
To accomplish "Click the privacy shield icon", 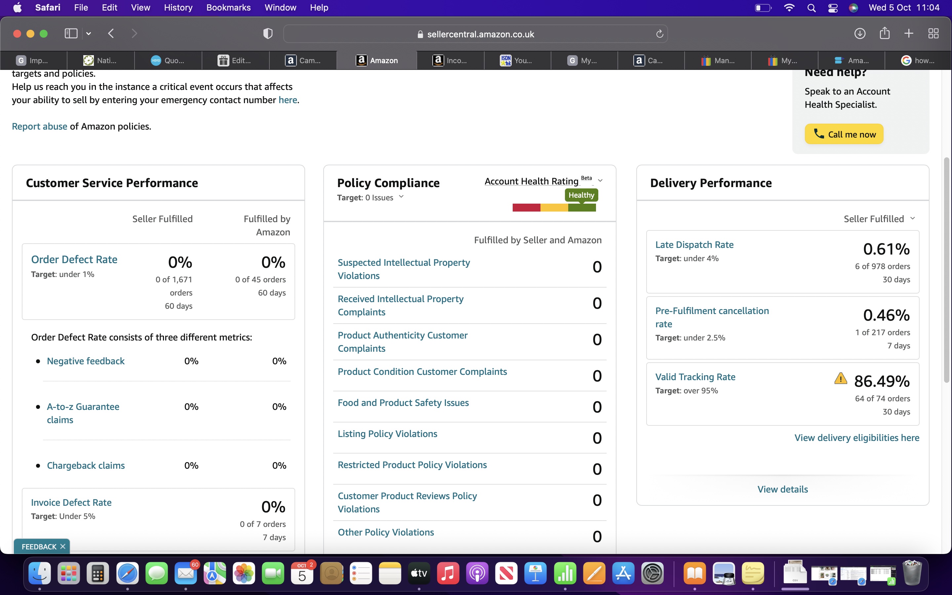I will click(267, 33).
